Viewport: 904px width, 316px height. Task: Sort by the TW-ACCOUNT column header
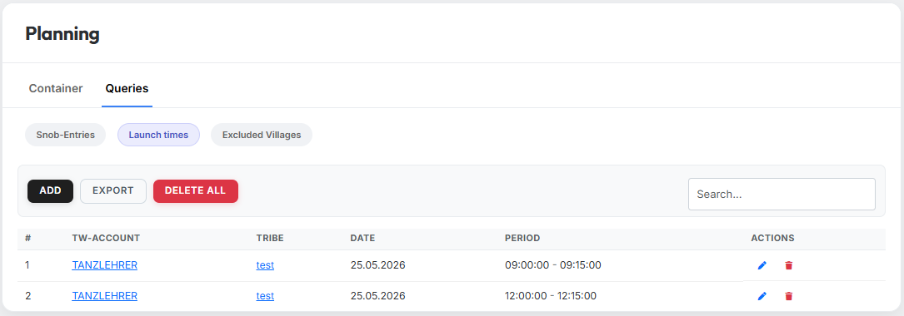tap(106, 238)
